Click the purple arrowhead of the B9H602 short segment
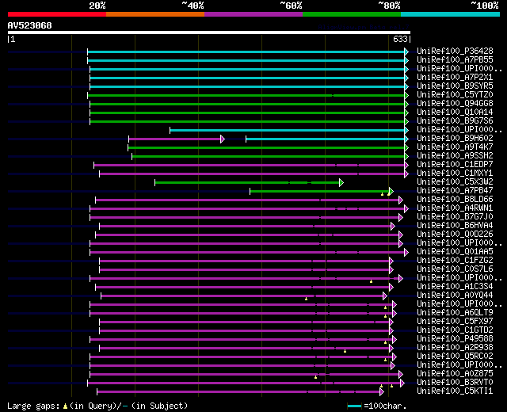507x412 pixels. [x=223, y=139]
